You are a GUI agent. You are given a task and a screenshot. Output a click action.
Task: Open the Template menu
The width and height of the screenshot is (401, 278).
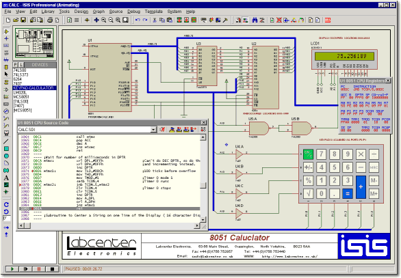(x=154, y=12)
